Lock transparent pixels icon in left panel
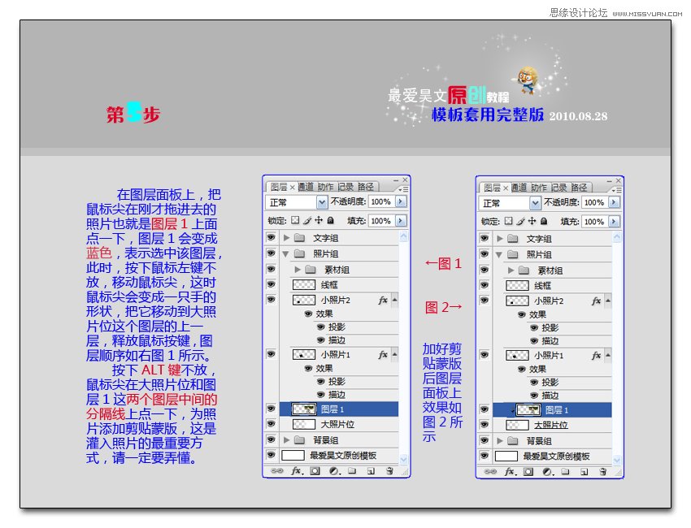 point(295,220)
